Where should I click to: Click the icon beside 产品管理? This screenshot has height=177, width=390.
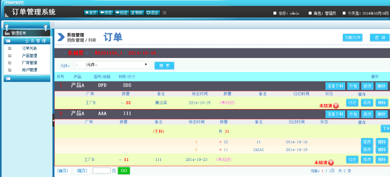point(10,55)
